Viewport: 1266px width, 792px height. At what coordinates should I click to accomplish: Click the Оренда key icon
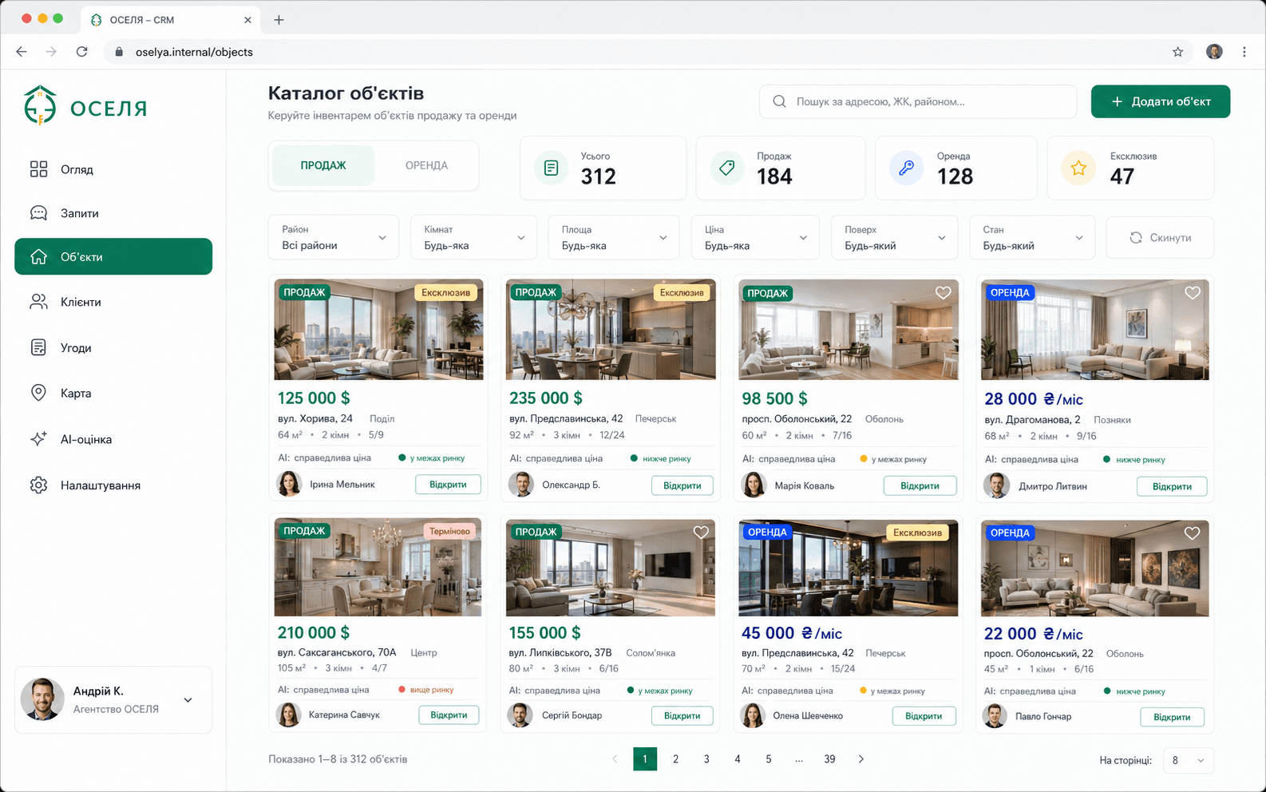pyautogui.click(x=906, y=168)
